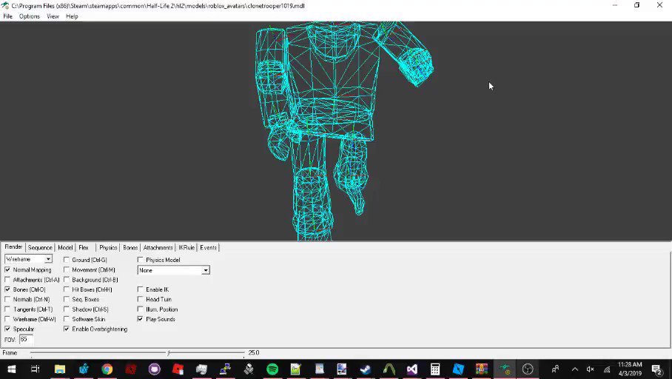This screenshot has width=672, height=379.
Task: Toggle the Specular checkbox
Action: 7,329
